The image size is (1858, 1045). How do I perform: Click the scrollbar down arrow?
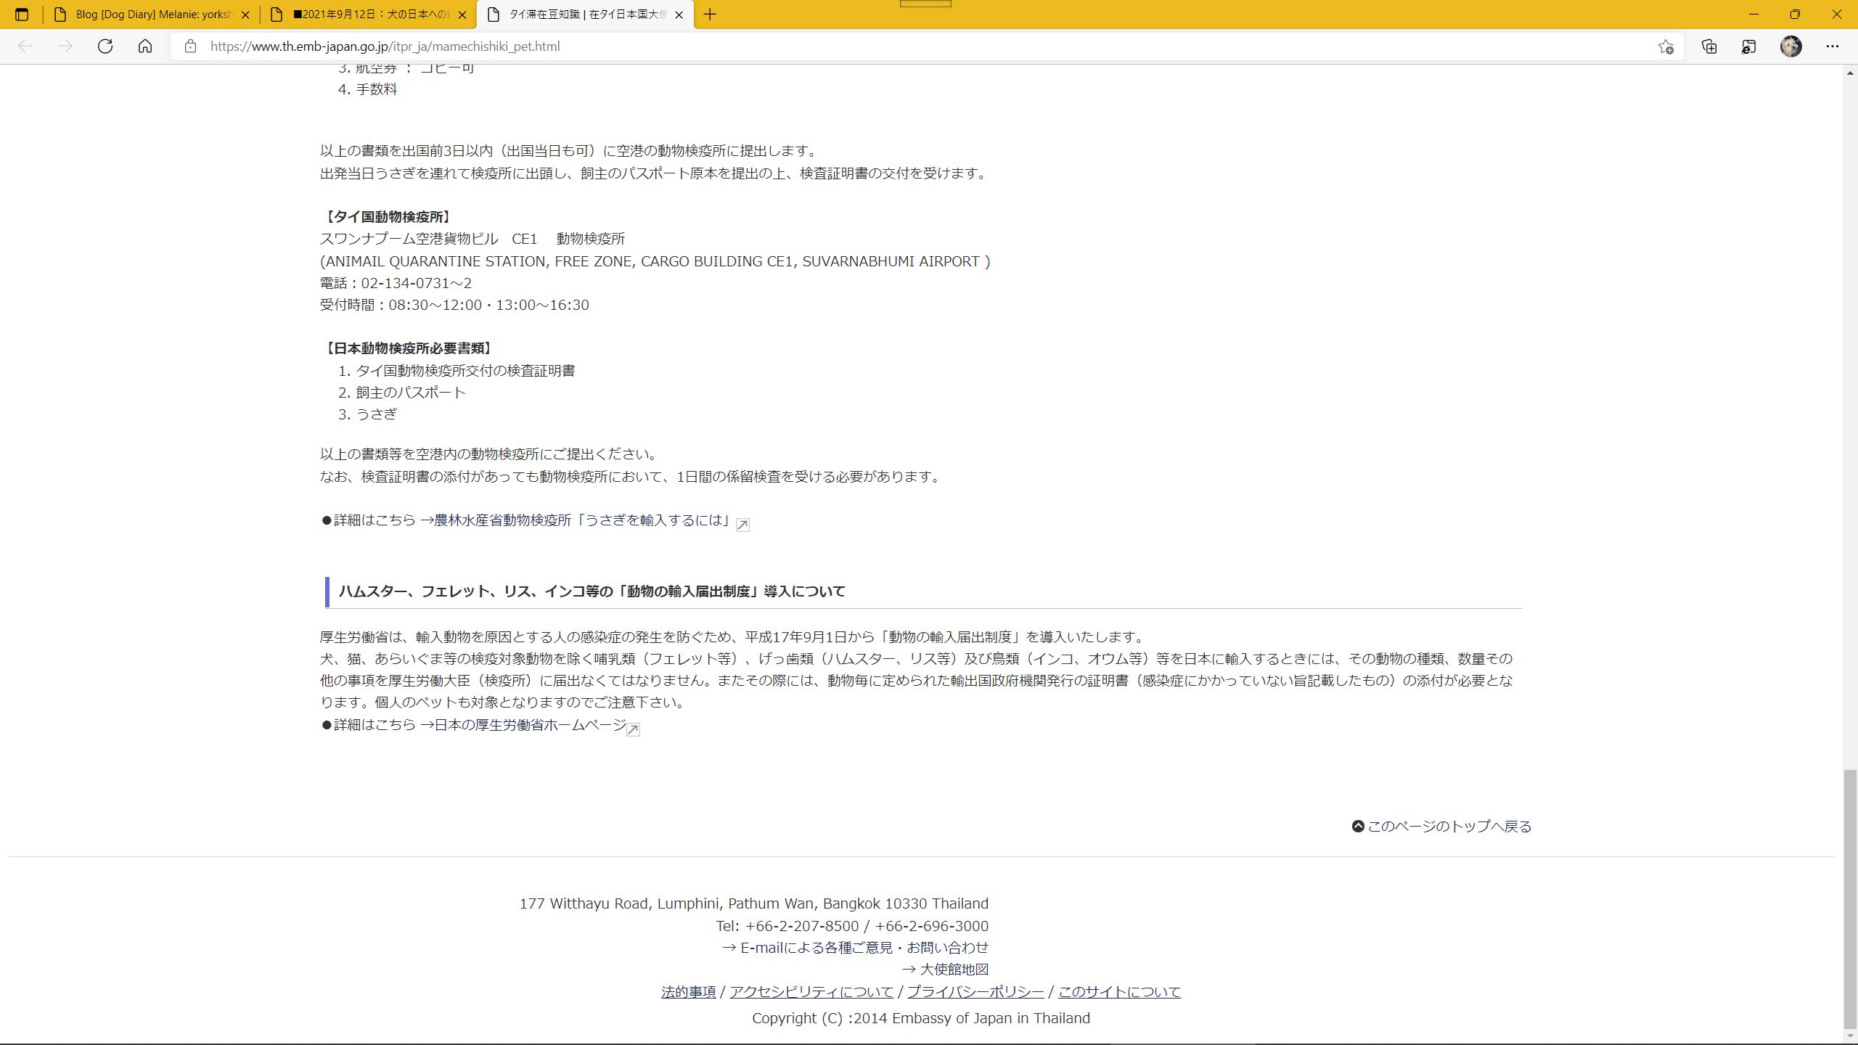(1850, 1036)
